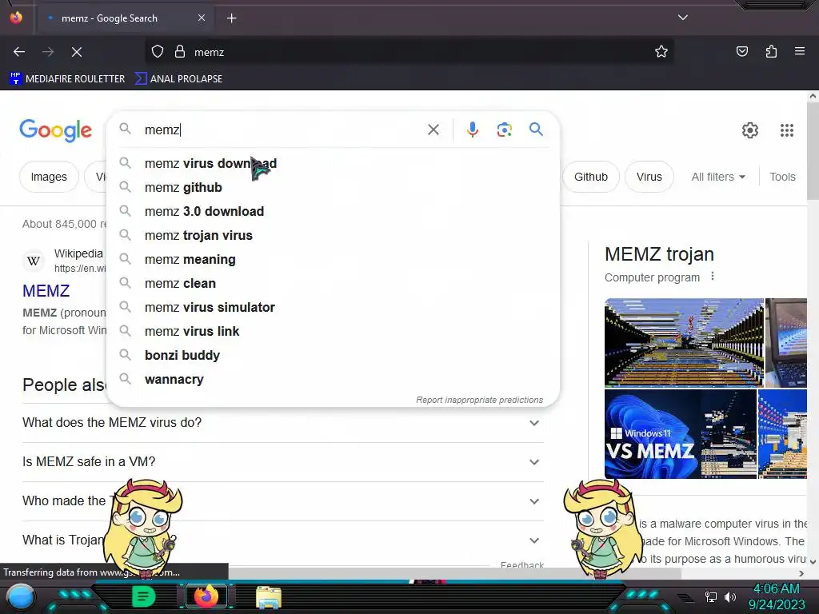Select suggestion memz virus simulator
The height and width of the screenshot is (614, 819).
click(333, 308)
